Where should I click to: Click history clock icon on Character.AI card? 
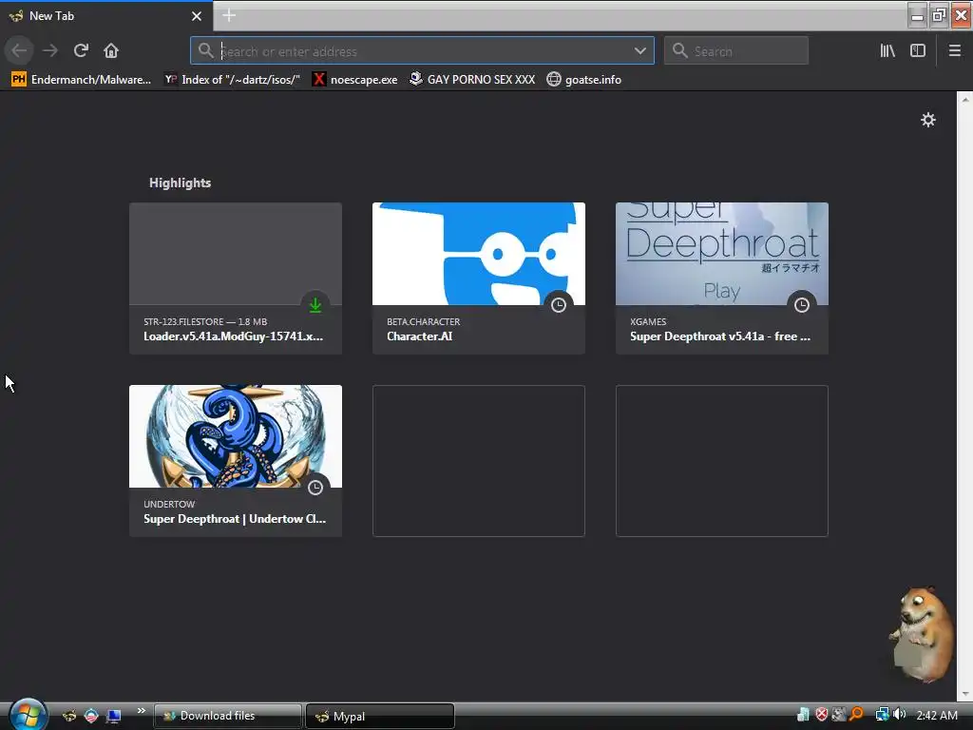[559, 305]
